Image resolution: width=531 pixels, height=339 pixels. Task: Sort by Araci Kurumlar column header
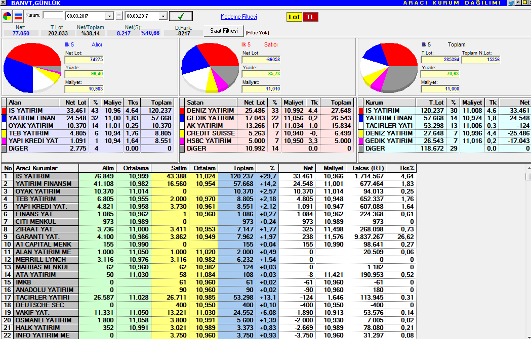(x=46, y=168)
